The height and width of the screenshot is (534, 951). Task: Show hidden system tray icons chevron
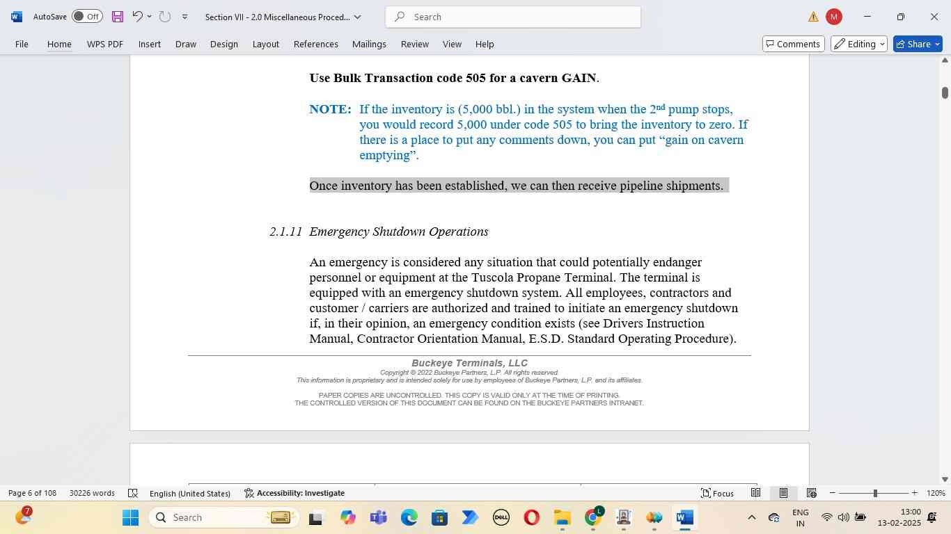pyautogui.click(x=751, y=517)
